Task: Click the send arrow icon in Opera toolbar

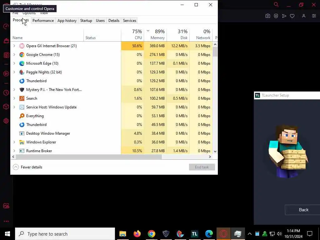Action: (x=284, y=16)
